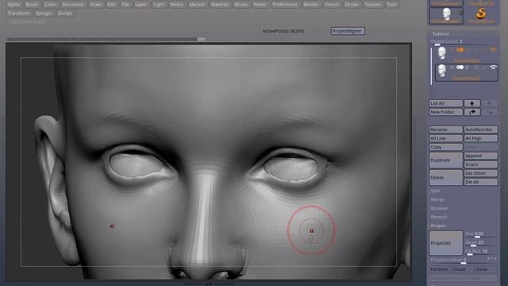The width and height of the screenshot is (508, 286).
Task: Open the Transform menu
Action: (18, 14)
